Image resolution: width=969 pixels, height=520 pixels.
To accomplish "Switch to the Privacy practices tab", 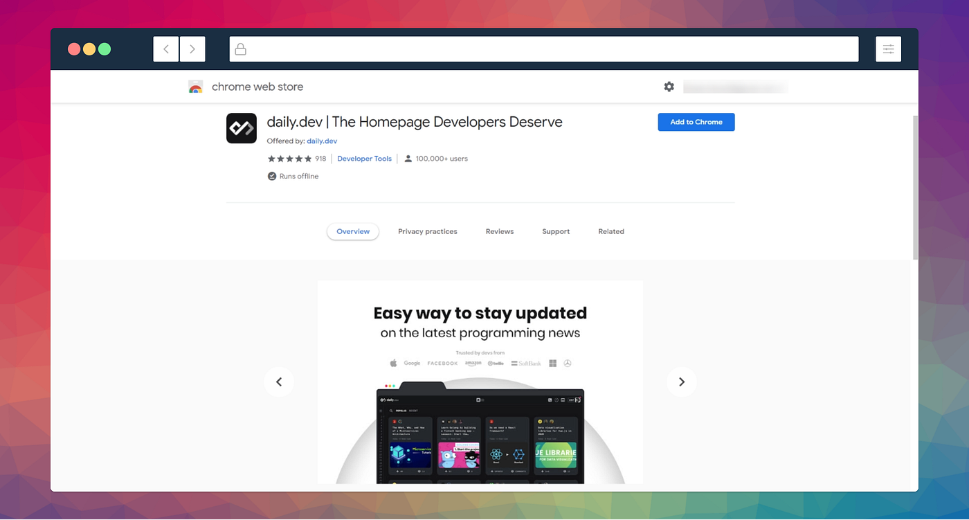I will [427, 231].
